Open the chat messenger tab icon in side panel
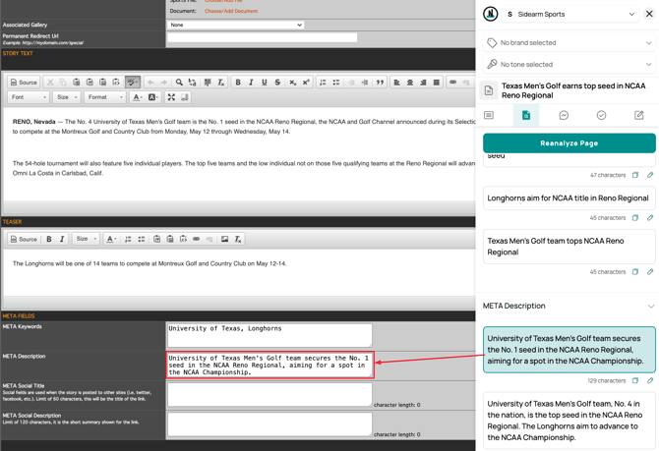 coord(564,116)
